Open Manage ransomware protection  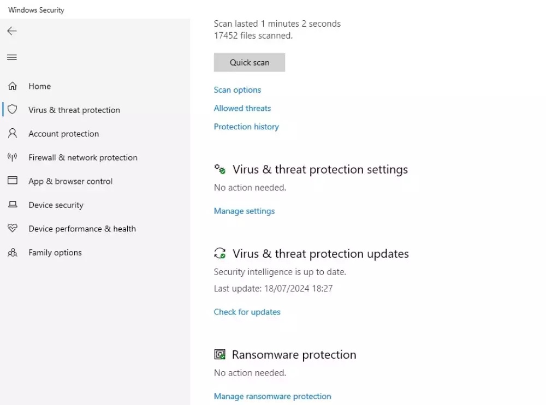pos(272,396)
